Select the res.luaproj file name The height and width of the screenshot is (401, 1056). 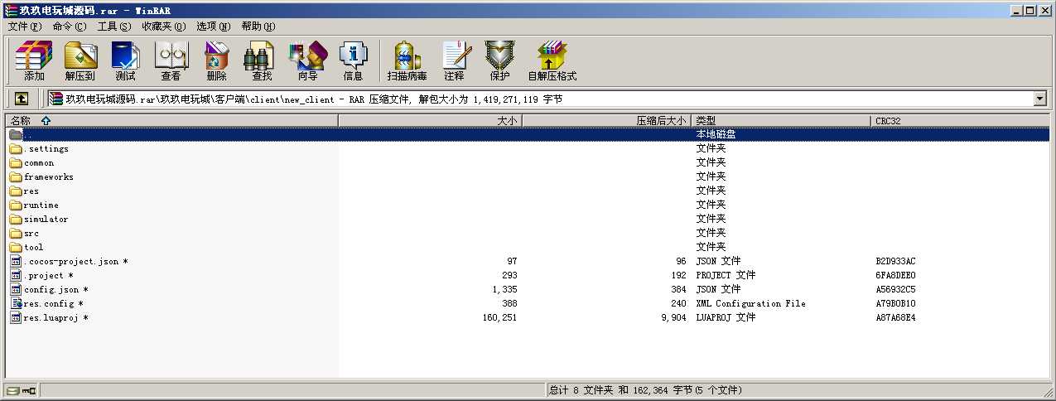click(55, 318)
